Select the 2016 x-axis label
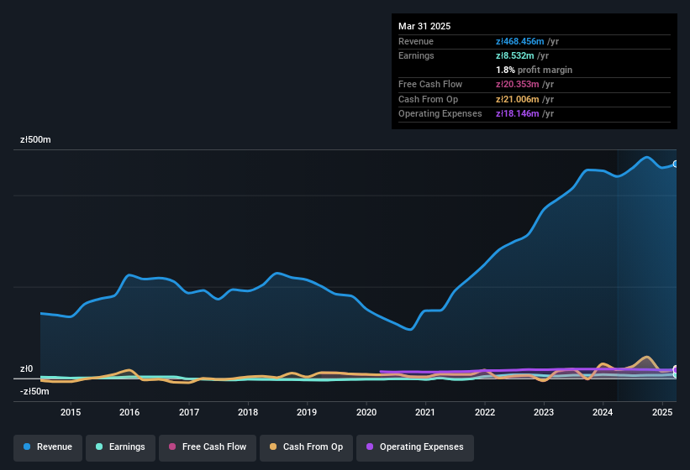This screenshot has height=470, width=690. click(x=129, y=412)
